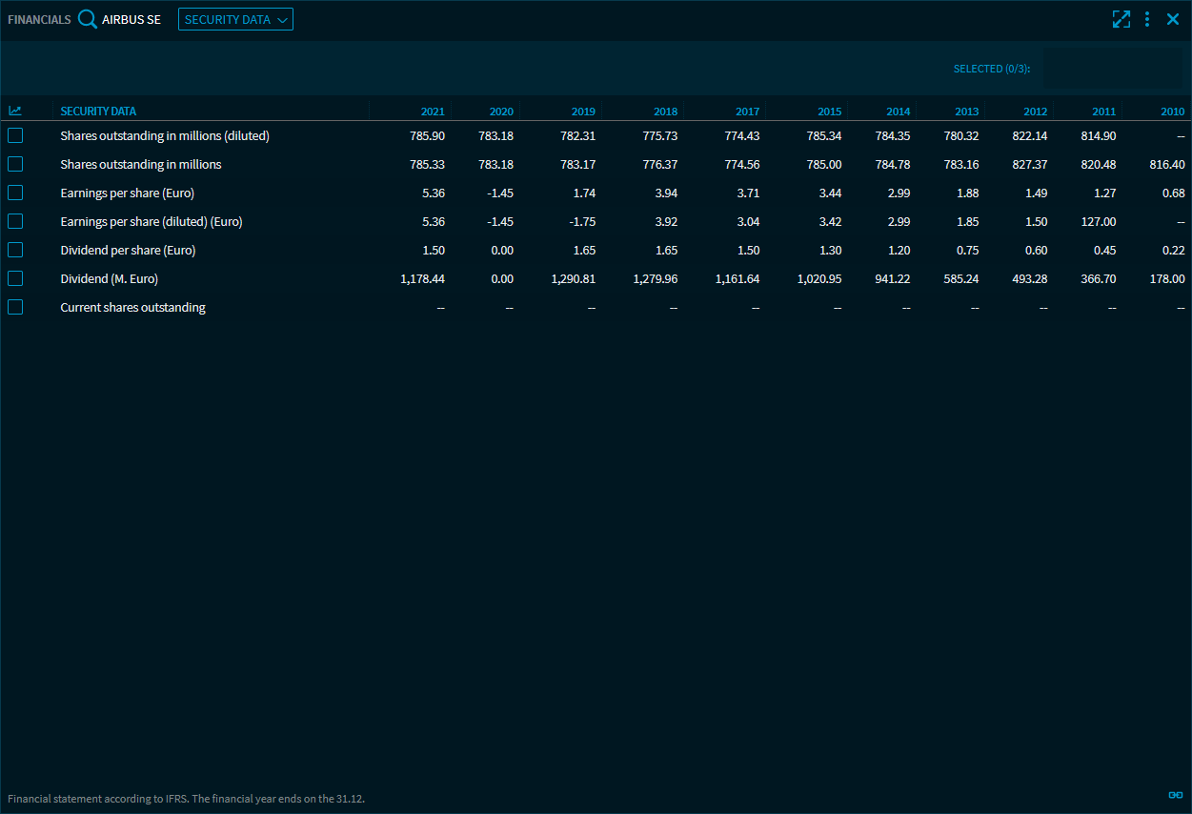Click the SECURITY DATA column header
This screenshot has width=1192, height=814.
click(x=98, y=112)
